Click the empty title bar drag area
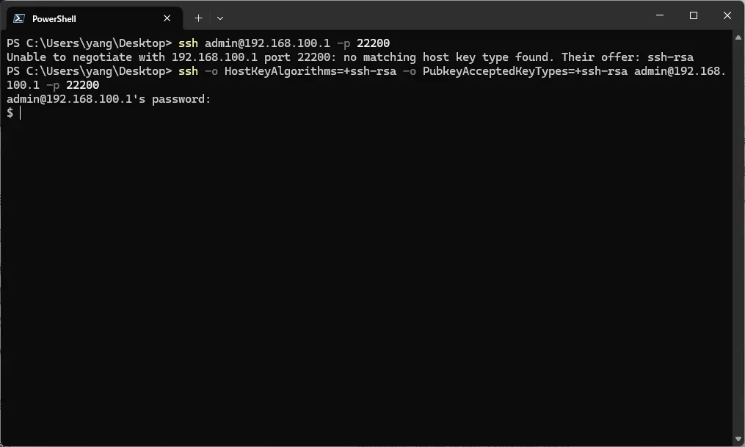 pos(440,16)
